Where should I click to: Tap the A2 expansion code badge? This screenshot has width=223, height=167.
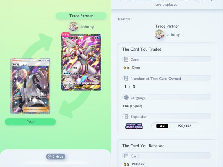162,126
